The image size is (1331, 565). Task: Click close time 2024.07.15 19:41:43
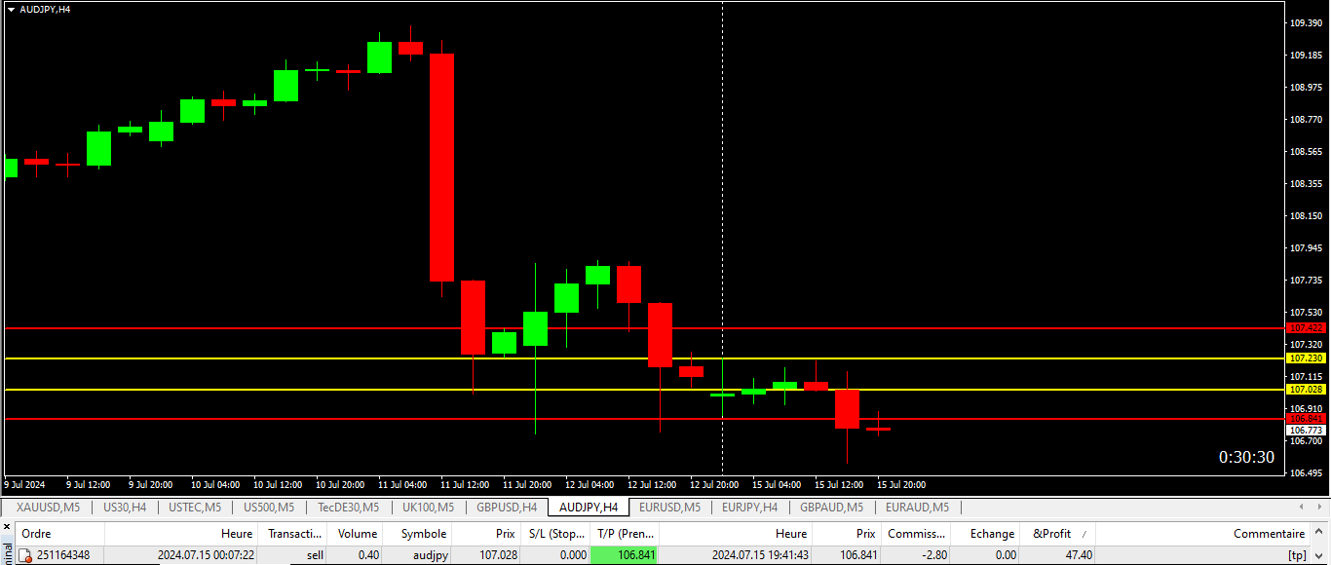(736, 555)
